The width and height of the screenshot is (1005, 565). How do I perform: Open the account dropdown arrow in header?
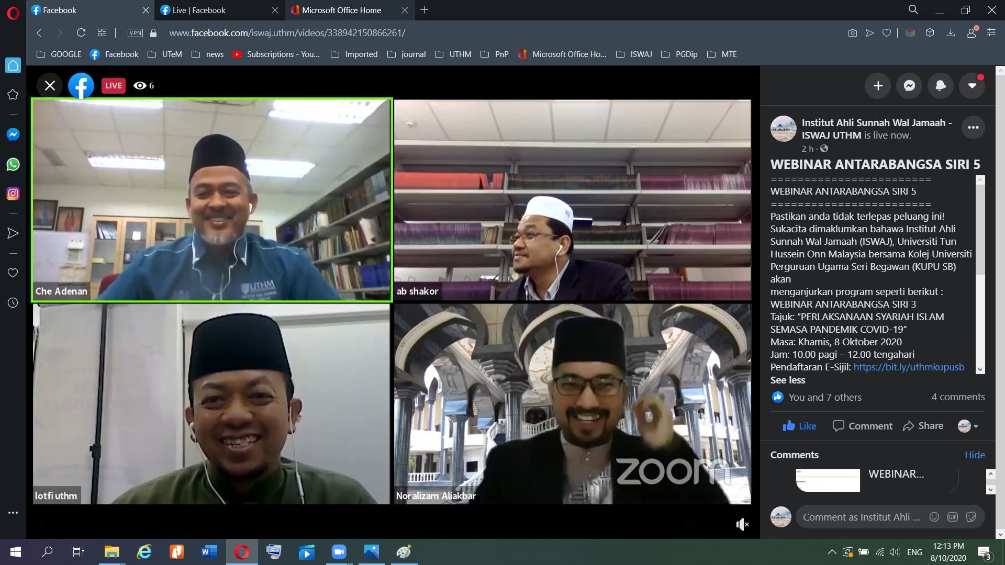tap(972, 86)
